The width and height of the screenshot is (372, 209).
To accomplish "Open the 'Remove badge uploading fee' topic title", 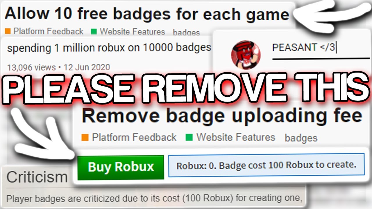I will coord(222,116).
